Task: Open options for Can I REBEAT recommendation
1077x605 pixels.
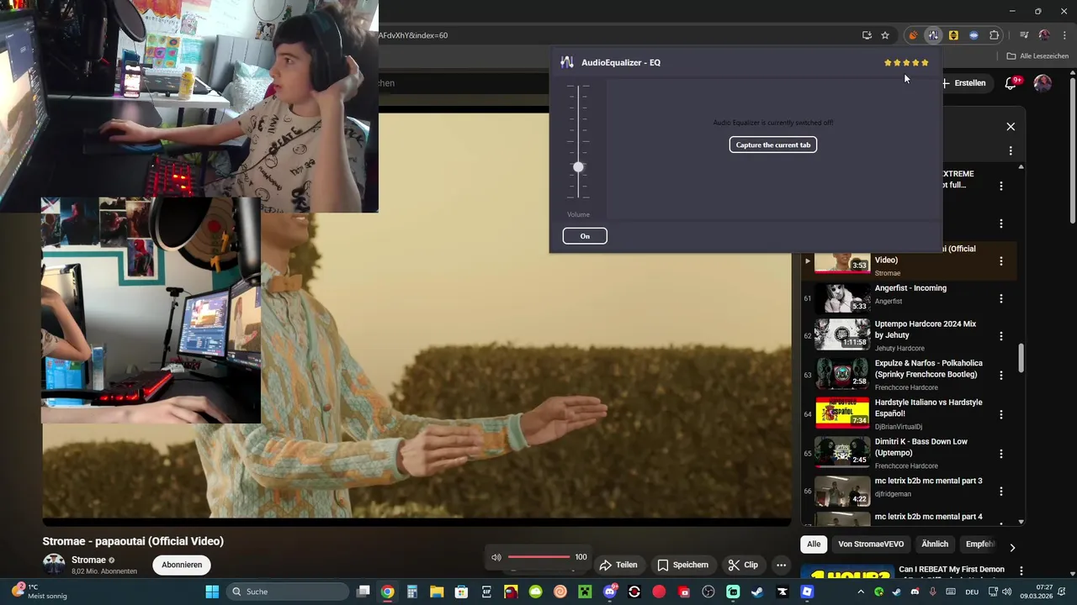Action: tap(1021, 571)
